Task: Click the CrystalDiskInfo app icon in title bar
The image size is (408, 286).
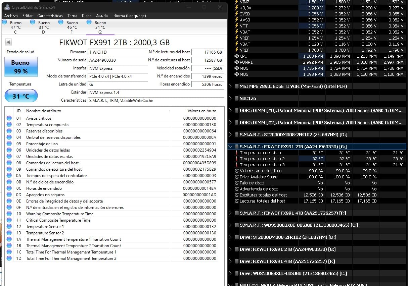Action: click(x=7, y=7)
